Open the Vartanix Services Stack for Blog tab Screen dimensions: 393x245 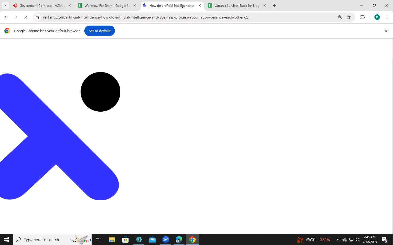pos(237,5)
